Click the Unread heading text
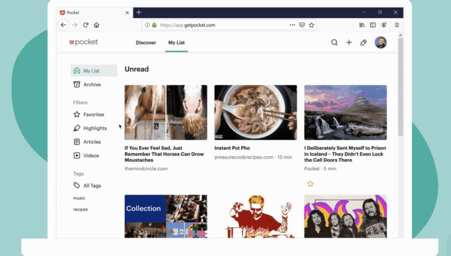This screenshot has width=451, height=256. (x=137, y=69)
